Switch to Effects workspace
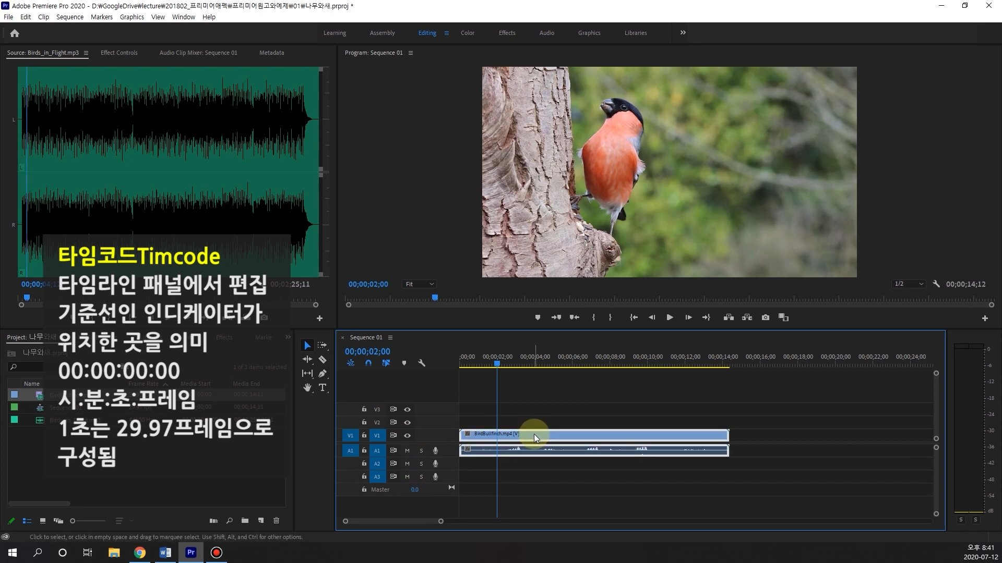1002x563 pixels. (507, 33)
